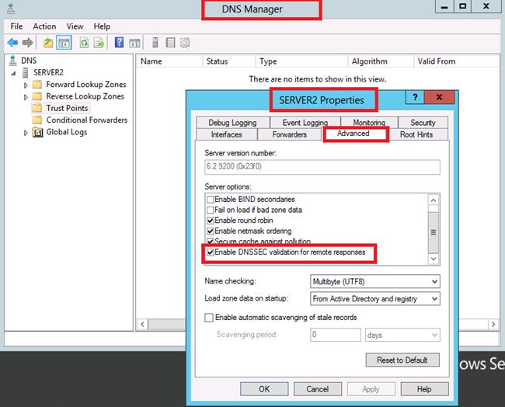The image size is (505, 407).
Task: Click the question-mark help button in SERVER2 Properties
Action: coord(415,97)
